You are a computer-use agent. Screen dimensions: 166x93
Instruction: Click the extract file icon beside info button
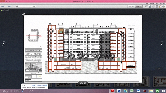85,83
